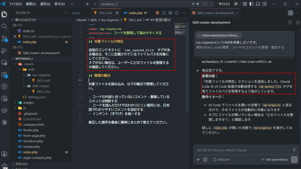Click the SKILL.md context chip in chat input
301x169 pixels.
tap(221, 159)
